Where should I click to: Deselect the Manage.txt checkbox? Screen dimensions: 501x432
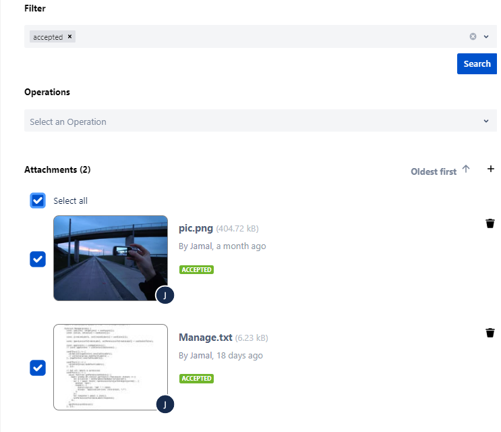38,368
